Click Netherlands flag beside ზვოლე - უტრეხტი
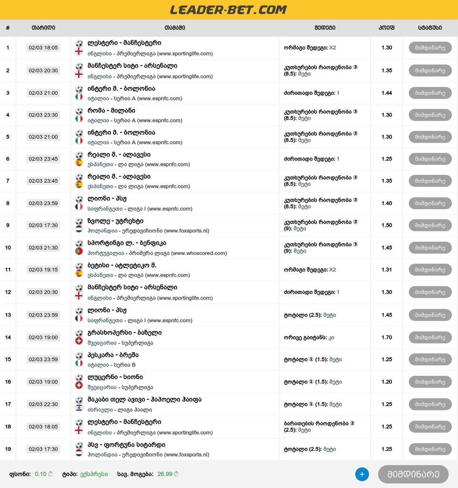 pyautogui.click(x=79, y=229)
